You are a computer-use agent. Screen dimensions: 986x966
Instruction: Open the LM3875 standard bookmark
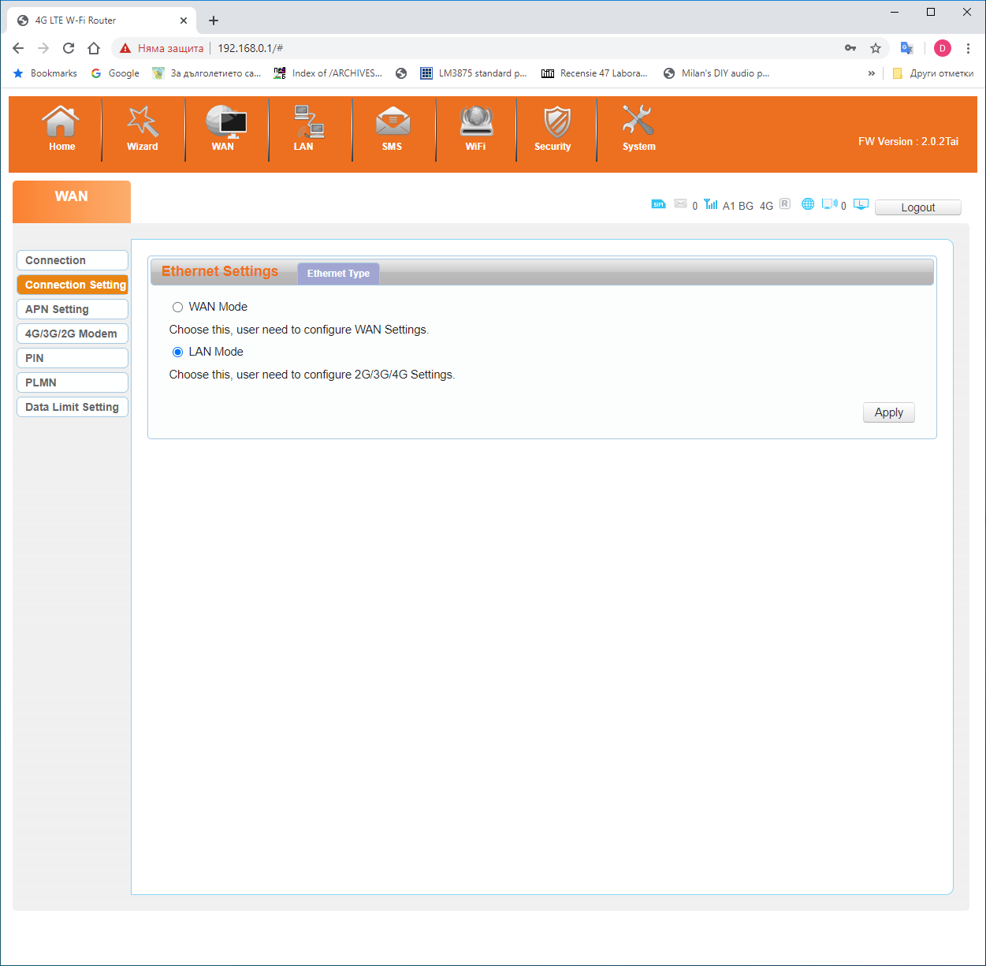coord(474,73)
